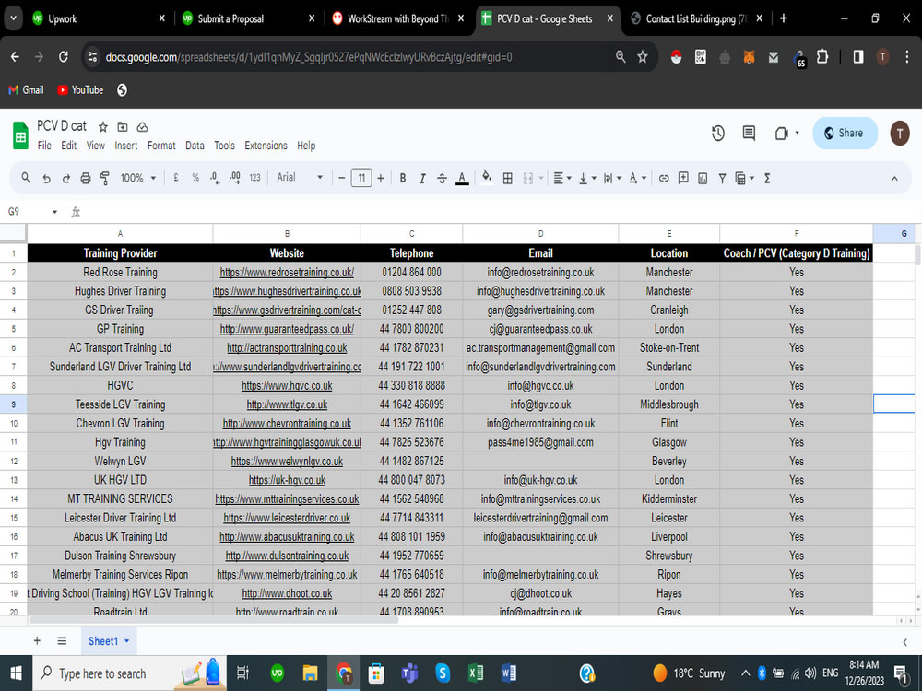Open the zoom 100% dropdown
The width and height of the screenshot is (922, 691).
(138, 178)
